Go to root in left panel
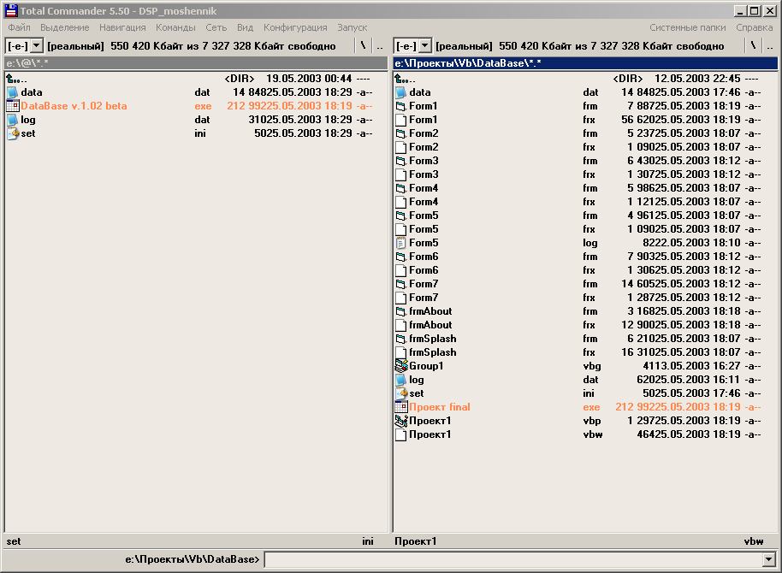 [363, 46]
